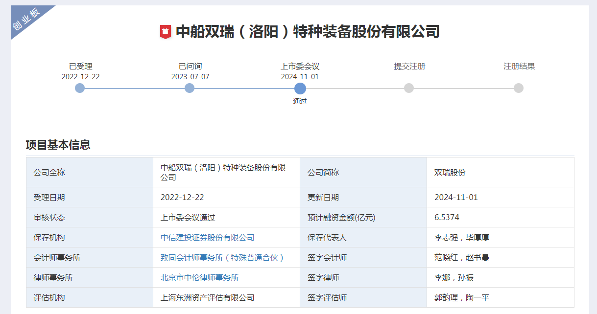Click the 双瑞股份 short name cell
The image size is (597, 314).
pyautogui.click(x=450, y=173)
